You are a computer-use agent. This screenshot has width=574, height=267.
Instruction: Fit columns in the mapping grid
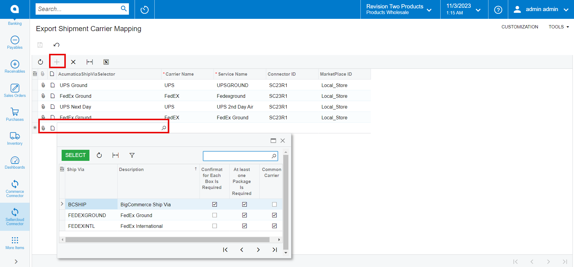click(x=90, y=62)
